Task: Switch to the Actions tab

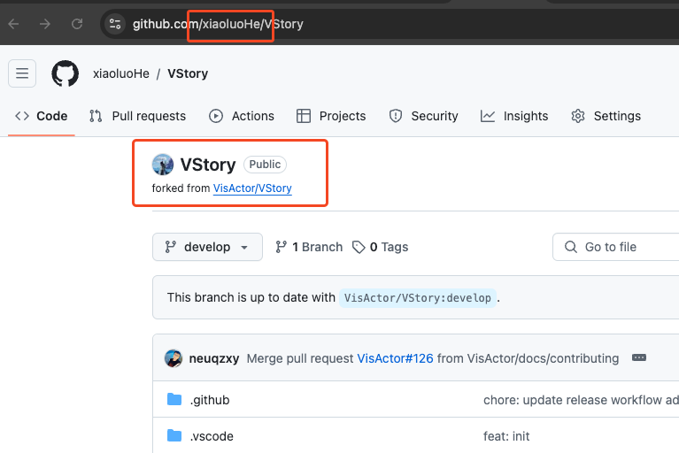Action: coord(242,116)
